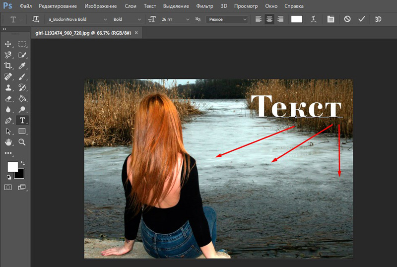Activate the Hand tool

[x=8, y=142]
